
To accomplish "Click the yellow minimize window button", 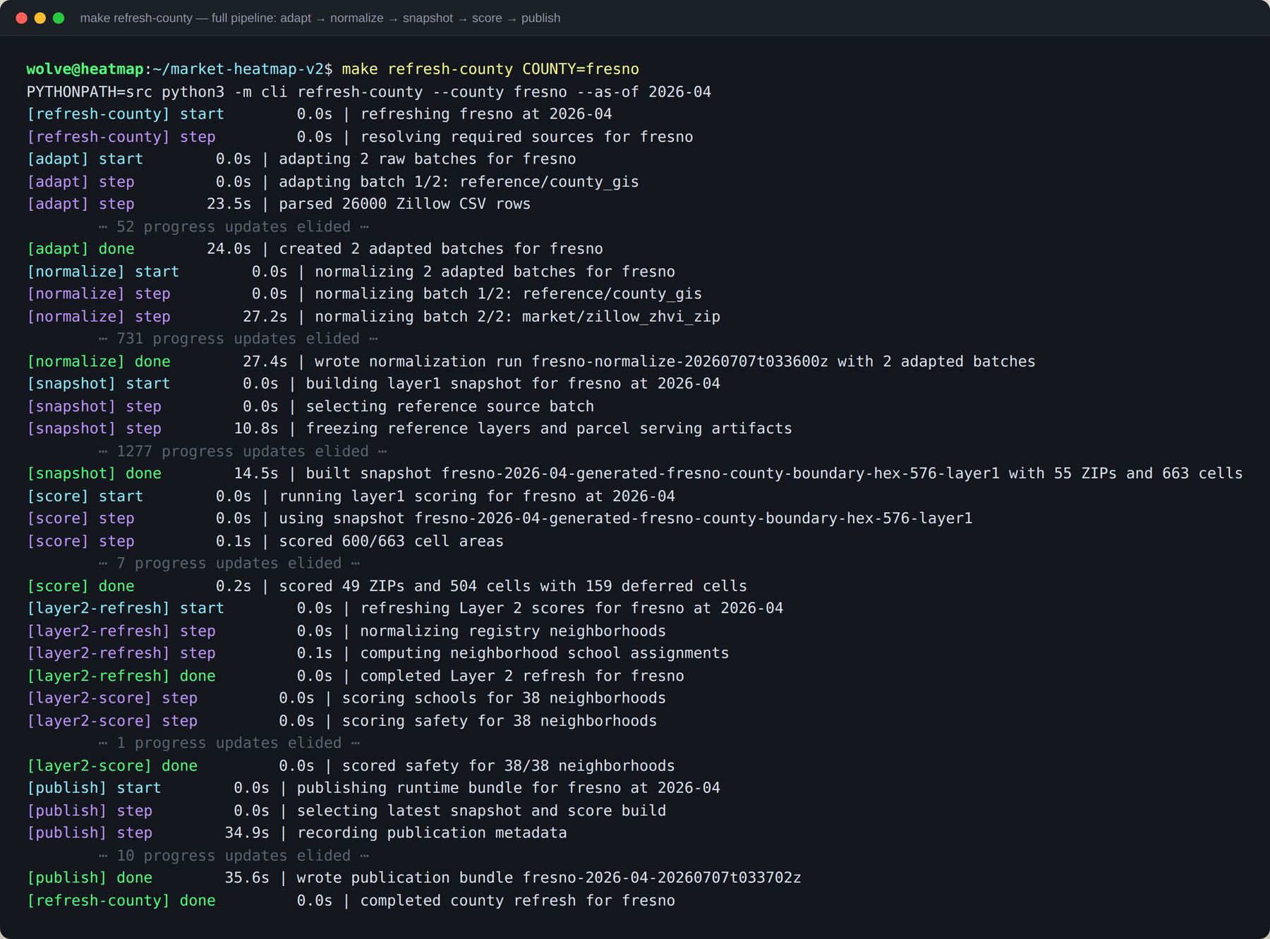I will (x=40, y=18).
